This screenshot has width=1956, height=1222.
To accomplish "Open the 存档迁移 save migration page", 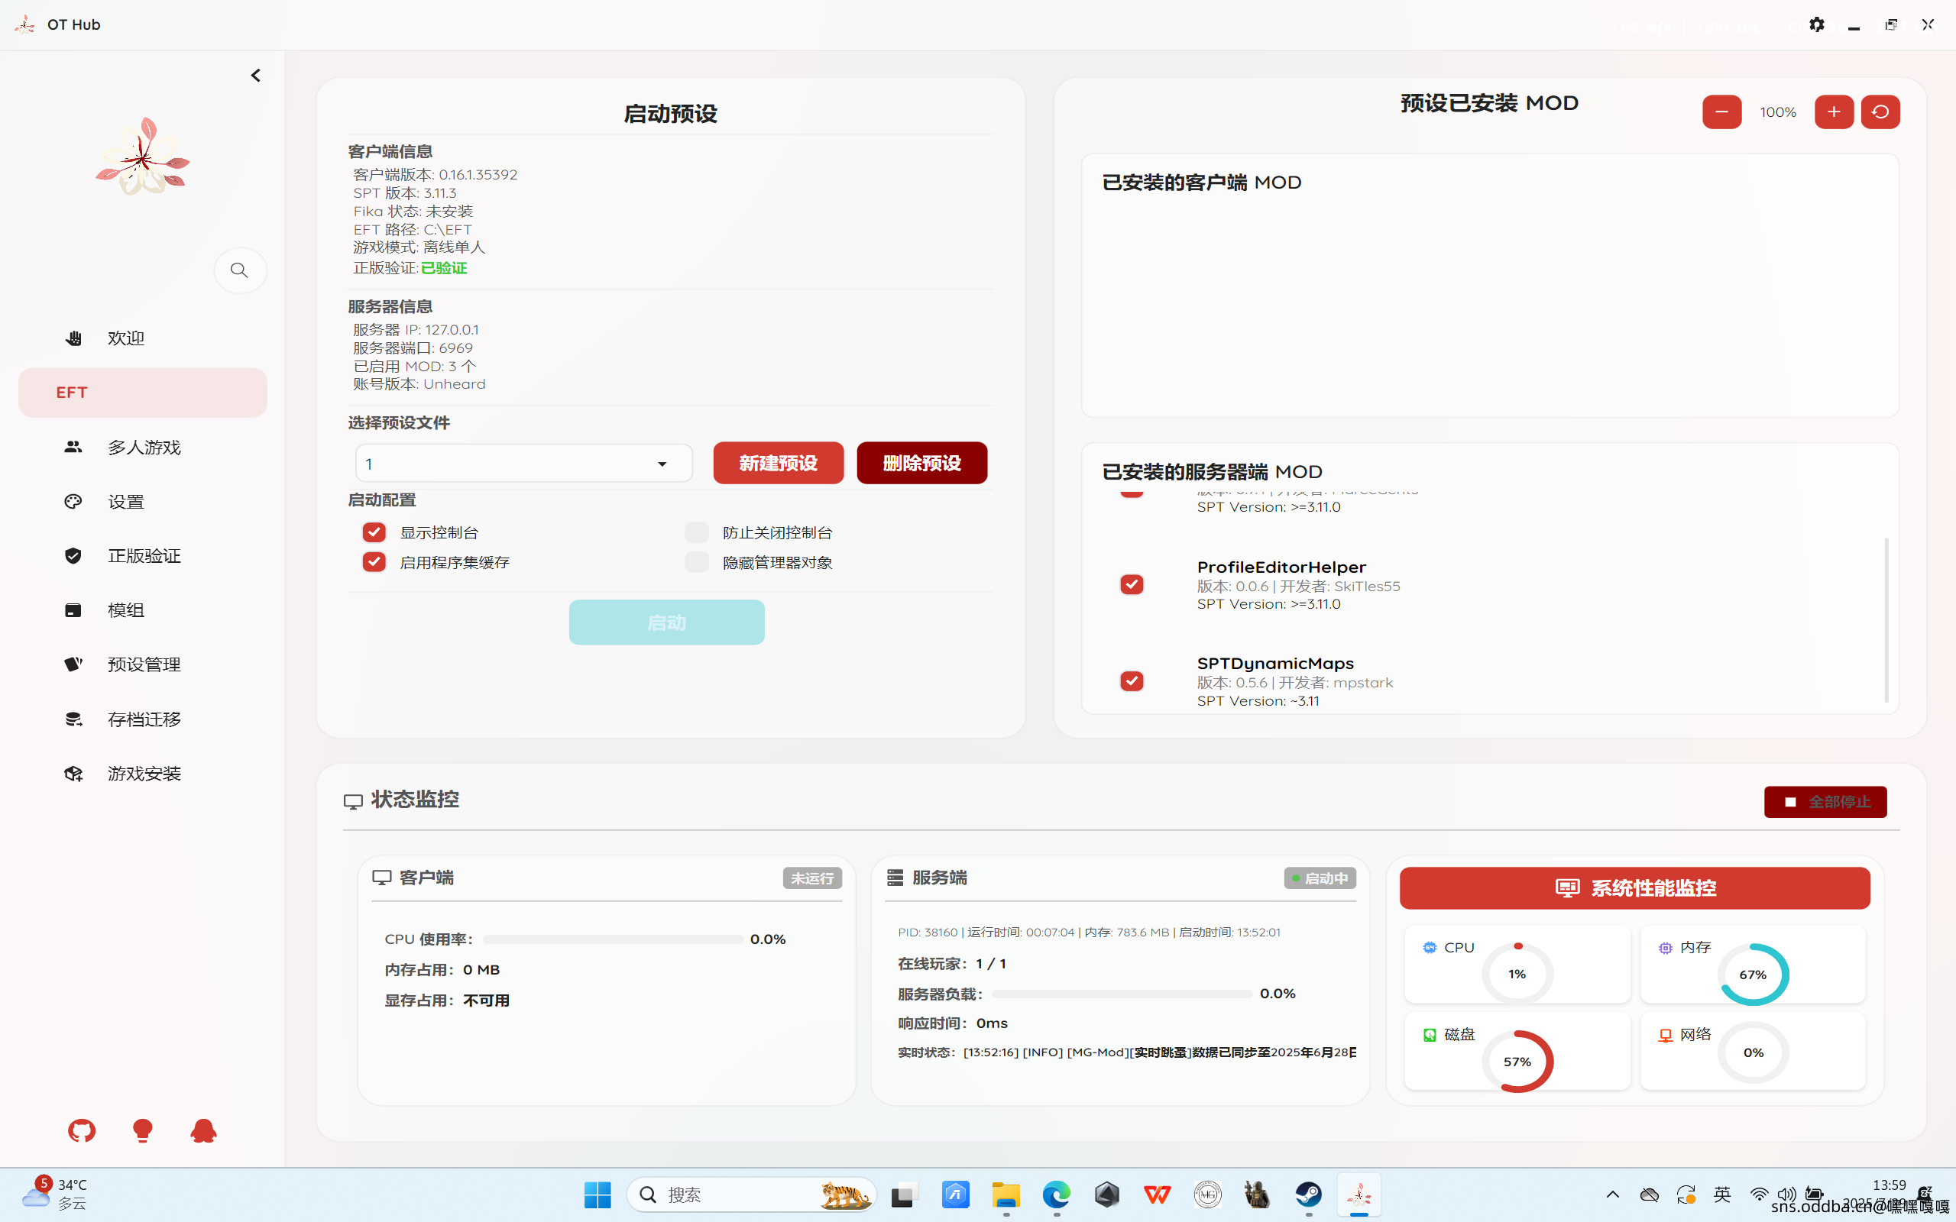I will tap(142, 719).
